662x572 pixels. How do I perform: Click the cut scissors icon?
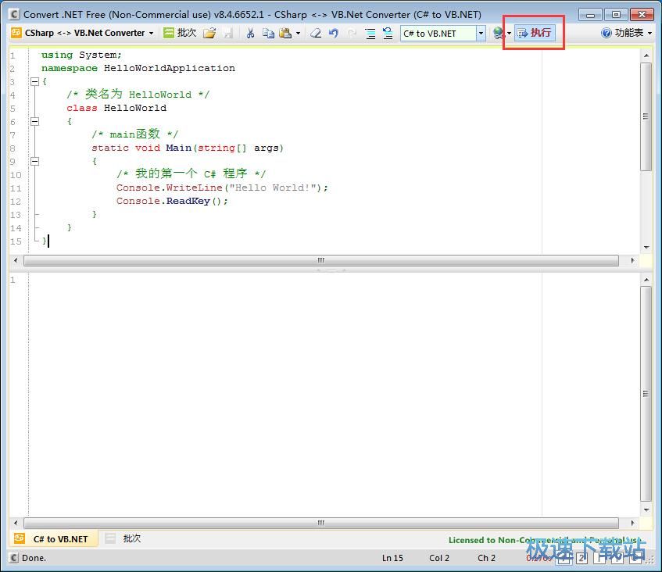click(250, 33)
